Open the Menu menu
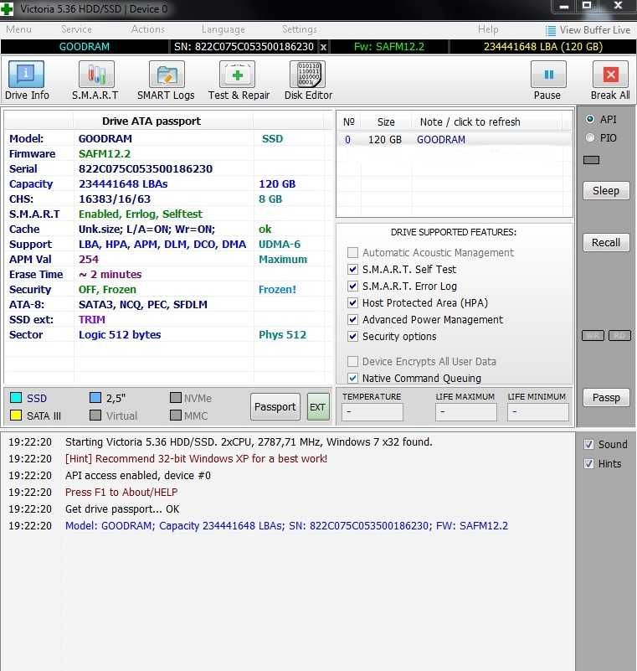 [x=18, y=29]
